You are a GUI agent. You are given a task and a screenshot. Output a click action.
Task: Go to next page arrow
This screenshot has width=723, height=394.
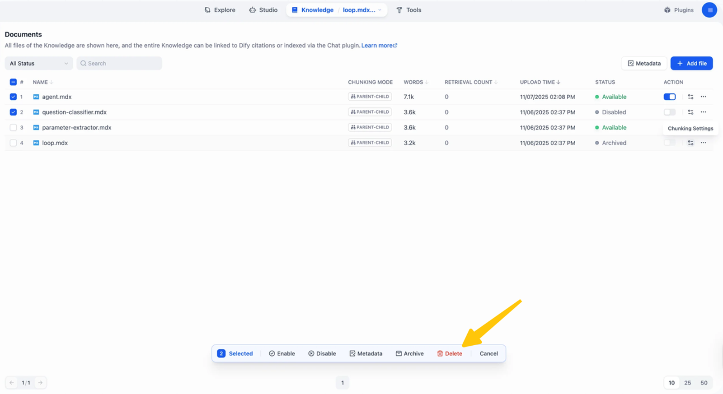tap(40, 383)
